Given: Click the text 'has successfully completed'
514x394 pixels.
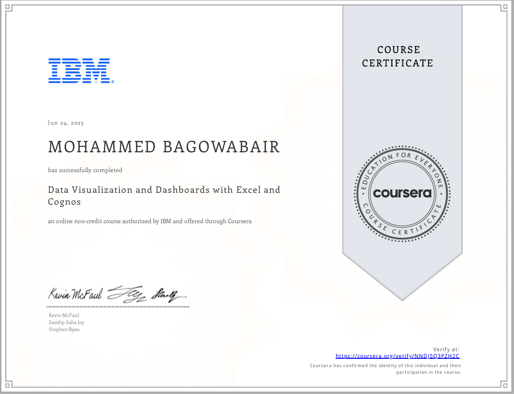Looking at the screenshot, I should click(x=85, y=170).
